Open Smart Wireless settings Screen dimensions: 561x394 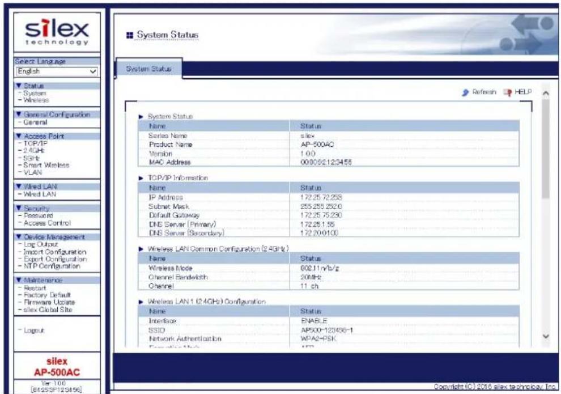46,165
